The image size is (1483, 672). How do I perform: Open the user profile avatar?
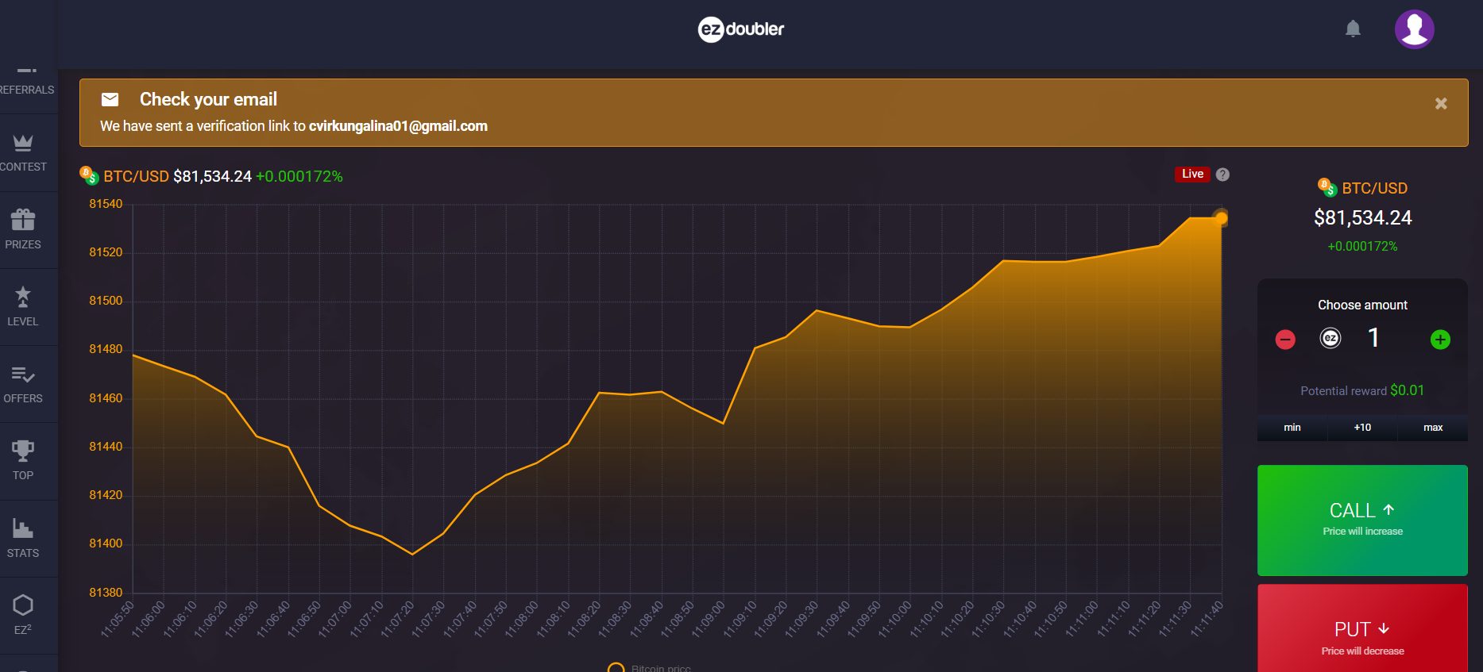(1415, 29)
